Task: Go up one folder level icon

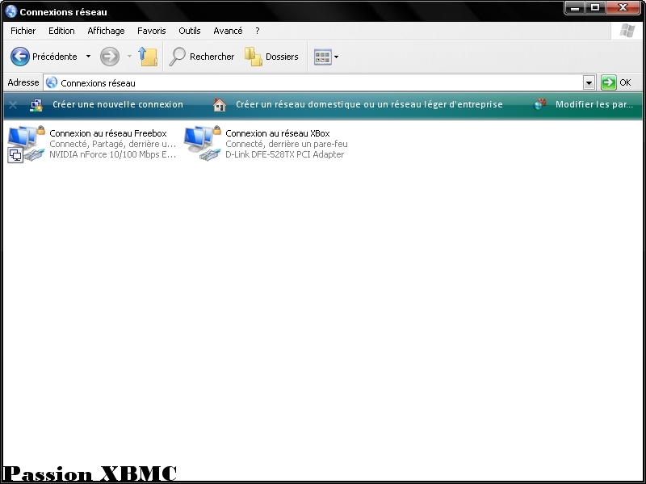Action: [x=148, y=57]
